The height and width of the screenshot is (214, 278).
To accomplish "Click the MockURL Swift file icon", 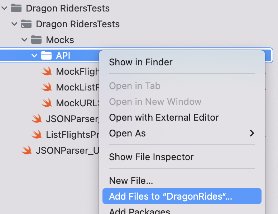I will coord(47,103).
